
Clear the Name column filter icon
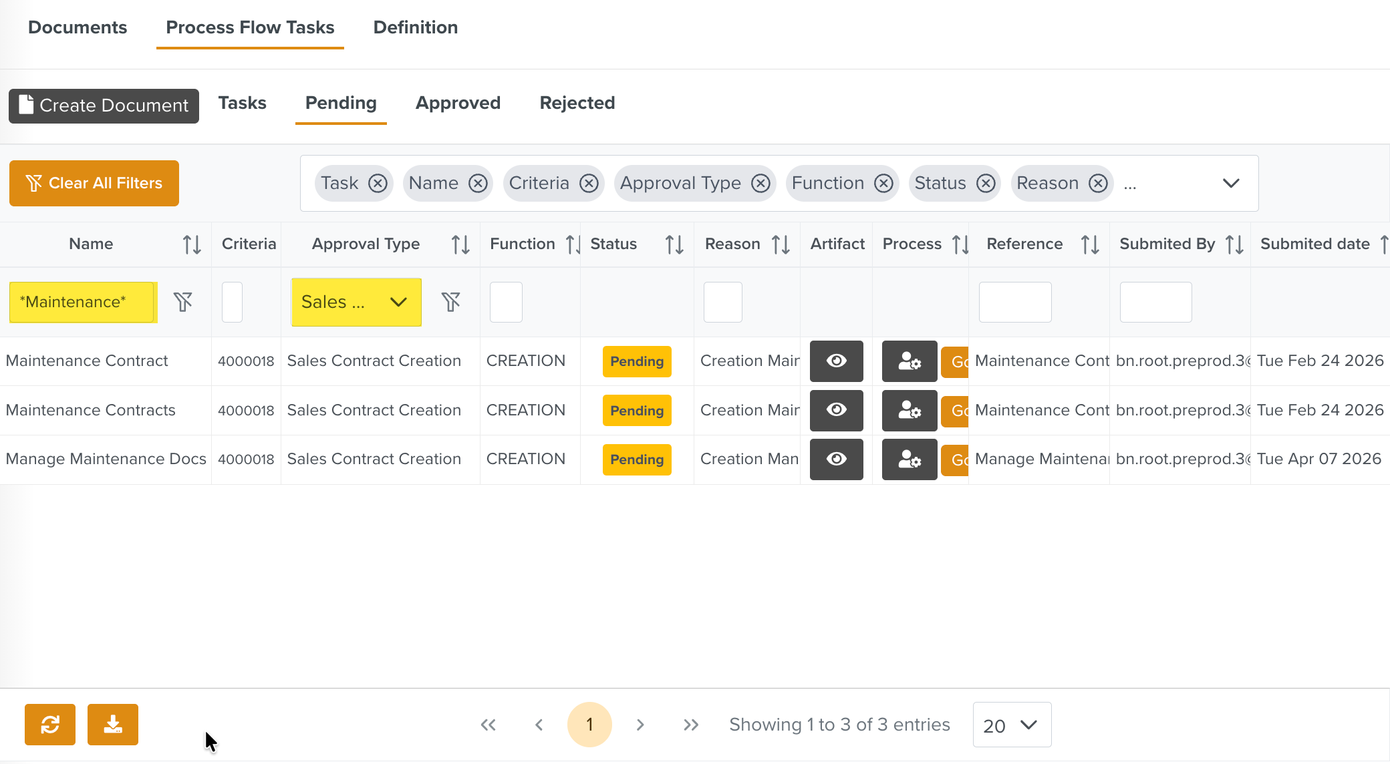coord(183,302)
